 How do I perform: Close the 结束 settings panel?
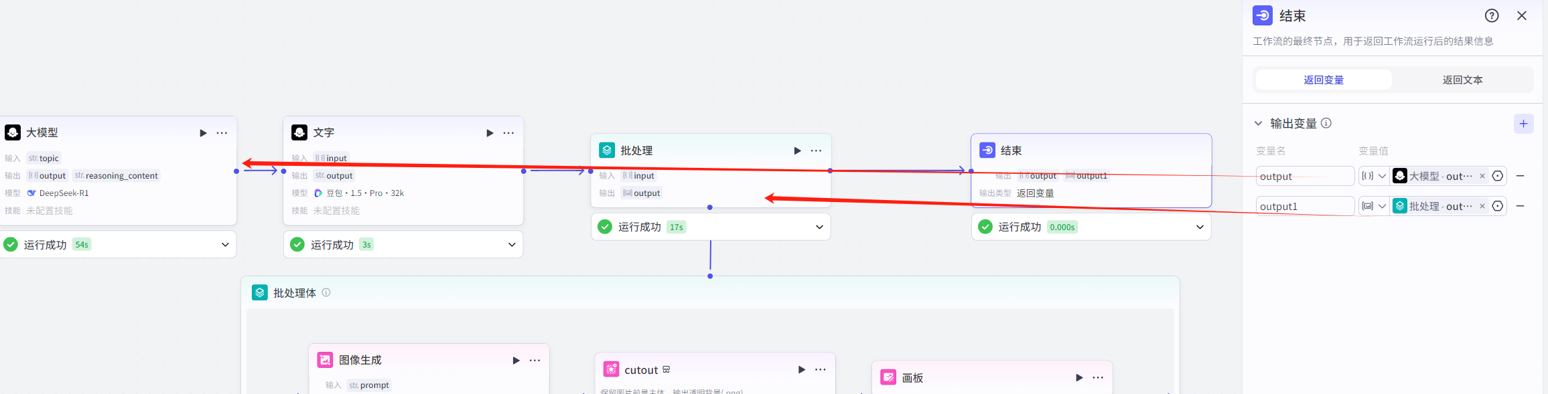coord(1522,15)
